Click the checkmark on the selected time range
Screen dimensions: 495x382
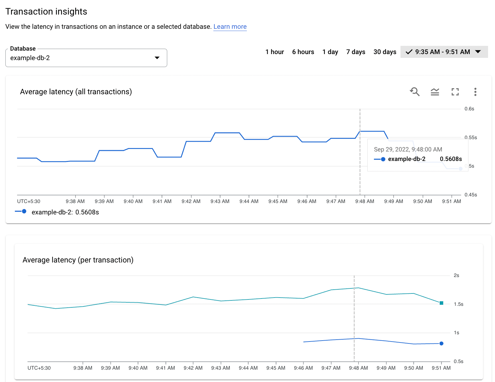coord(409,52)
